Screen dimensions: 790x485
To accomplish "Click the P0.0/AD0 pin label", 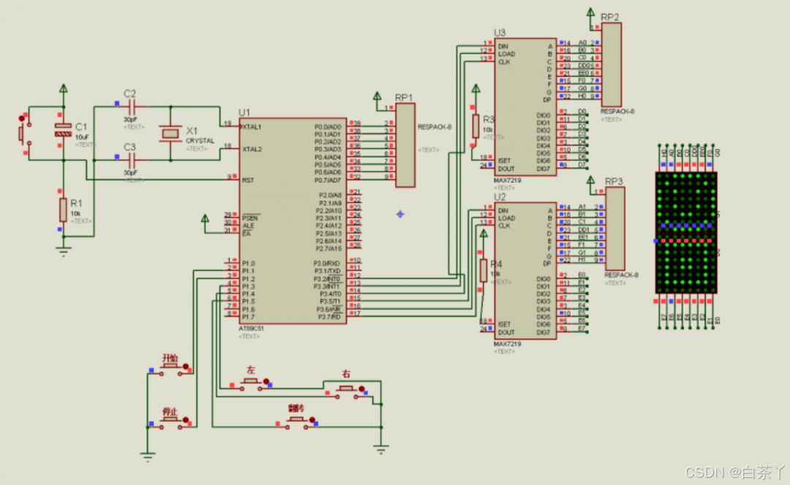I will coord(328,127).
